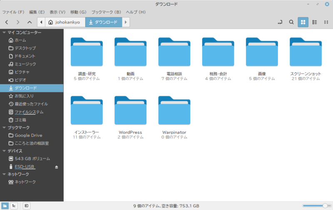The image size is (333, 210).
Task: Switch to icon grid view
Action: pyautogui.click(x=303, y=22)
